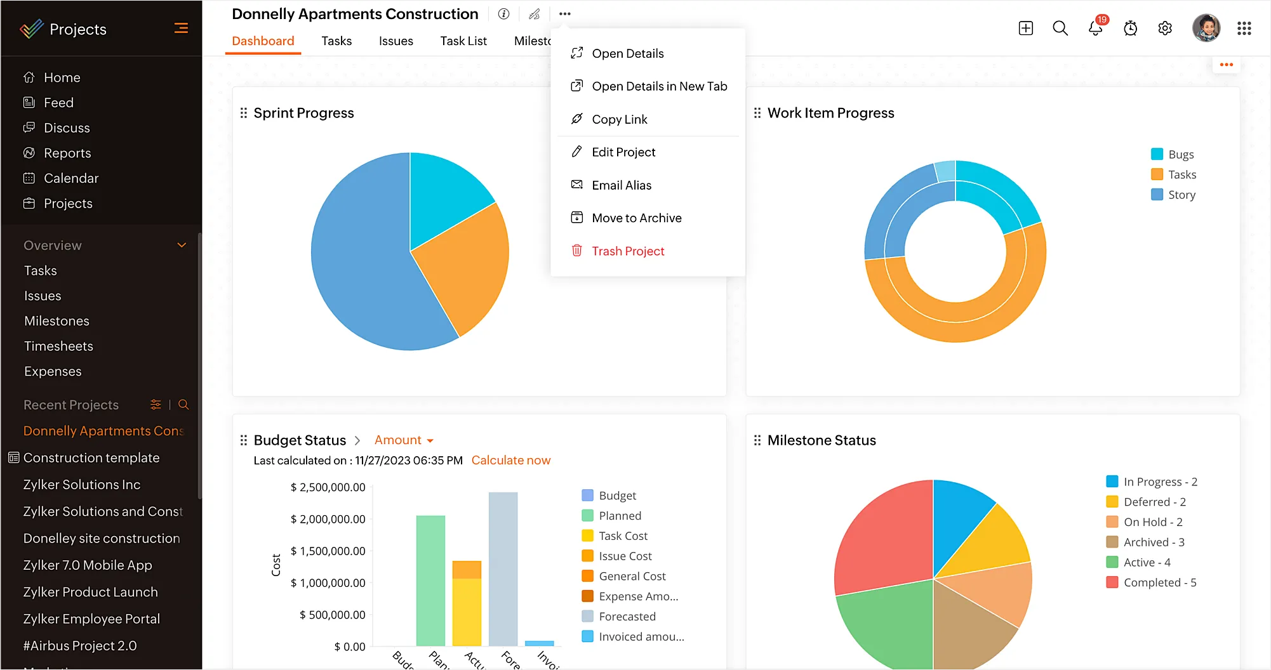Open the Discuss section in sidebar
The width and height of the screenshot is (1271, 670).
click(x=66, y=128)
